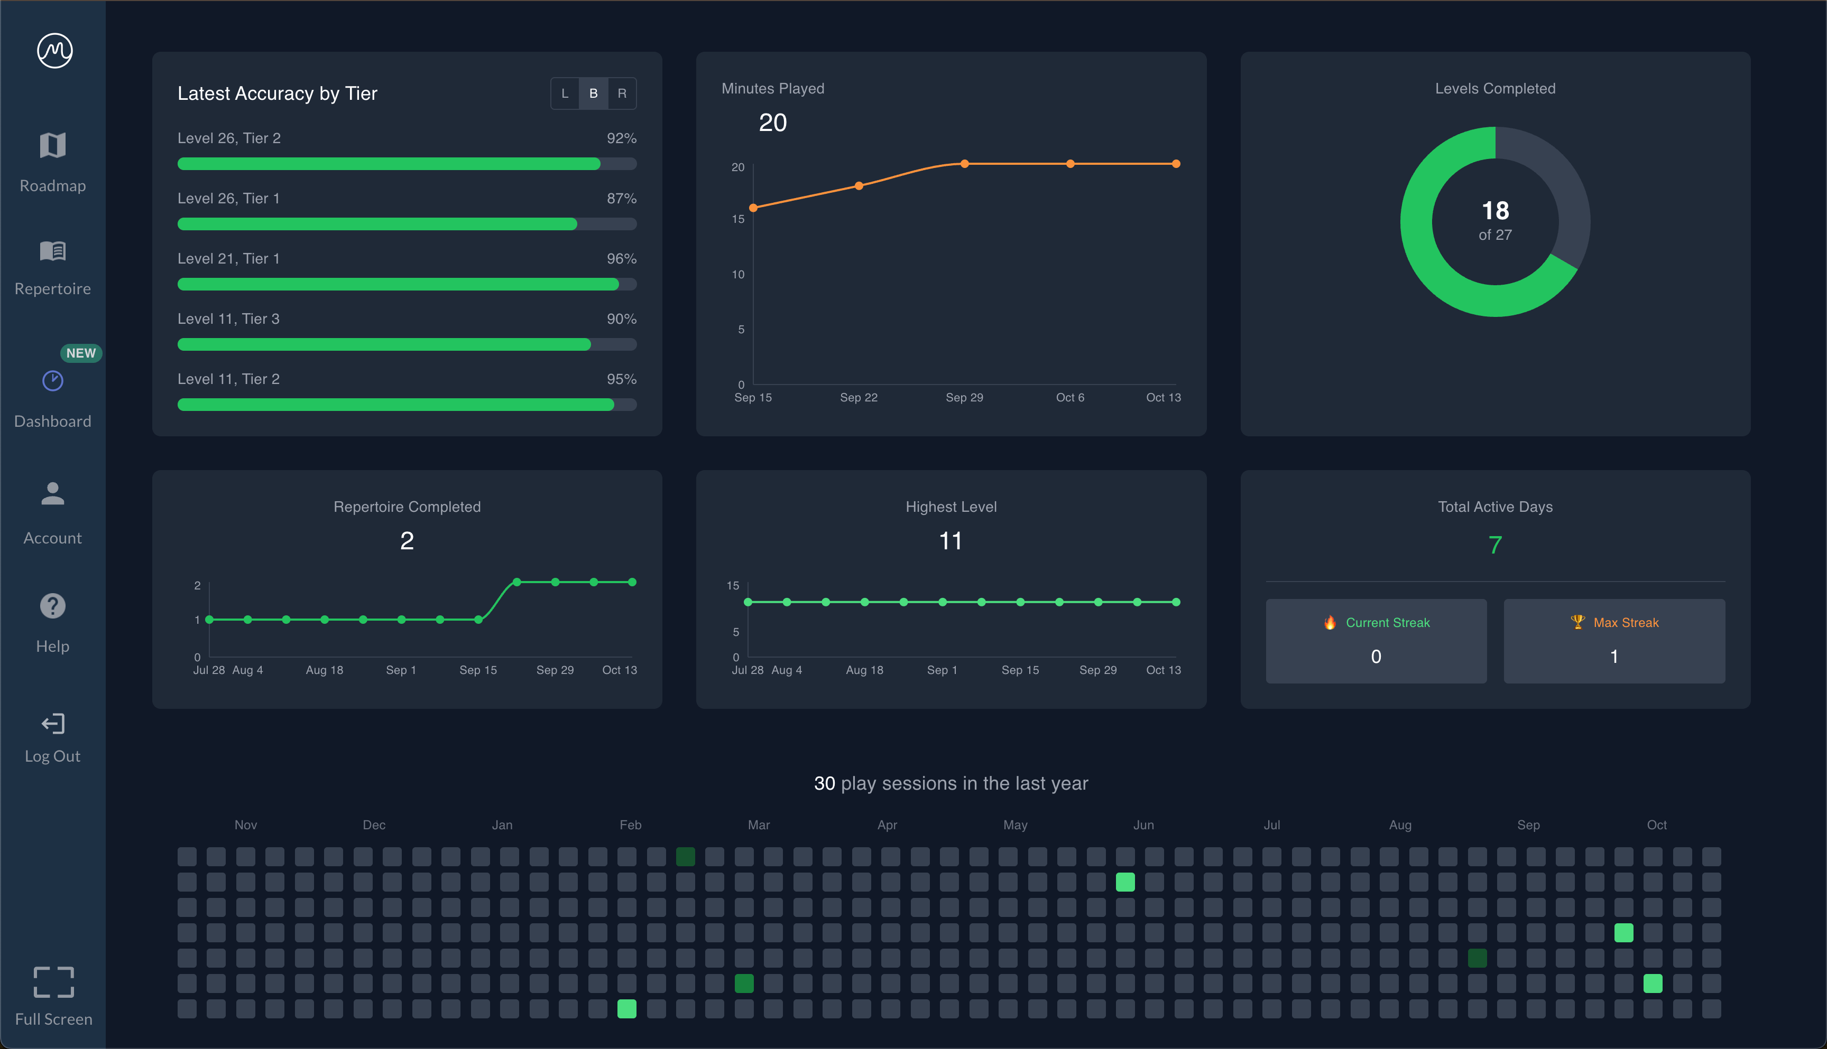Click the Level 11, Tier 2 accuracy bar
The width and height of the screenshot is (1827, 1049).
coord(407,405)
